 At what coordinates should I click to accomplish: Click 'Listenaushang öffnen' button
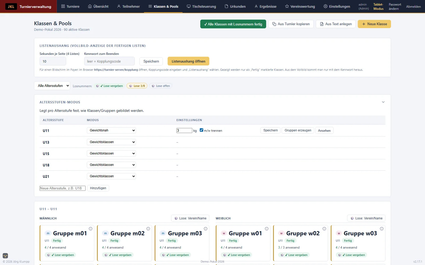click(188, 61)
